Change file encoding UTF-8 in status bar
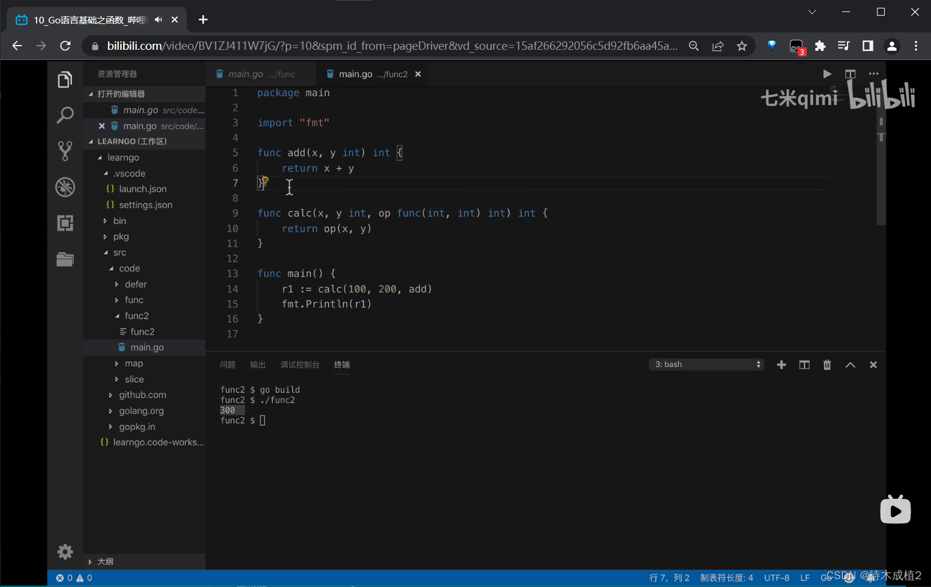The width and height of the screenshot is (931, 587). [776, 578]
